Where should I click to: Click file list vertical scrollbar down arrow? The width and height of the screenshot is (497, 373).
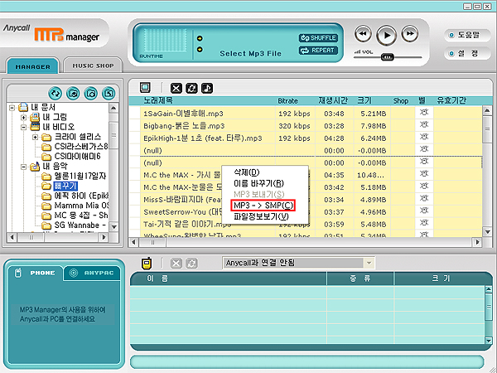(488, 232)
